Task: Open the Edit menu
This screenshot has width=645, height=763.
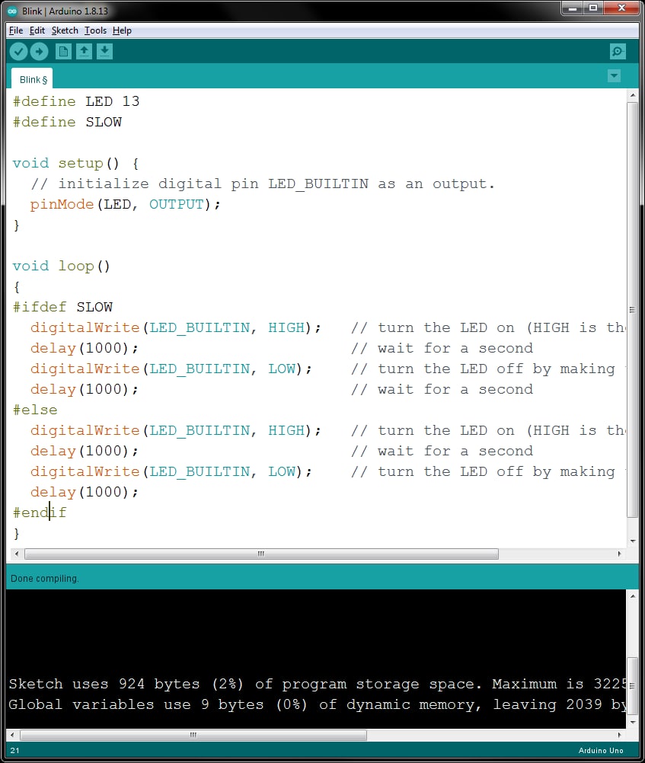Action: [37, 30]
